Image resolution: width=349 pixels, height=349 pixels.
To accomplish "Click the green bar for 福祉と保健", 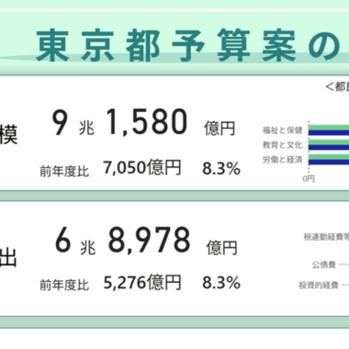I will (329, 128).
